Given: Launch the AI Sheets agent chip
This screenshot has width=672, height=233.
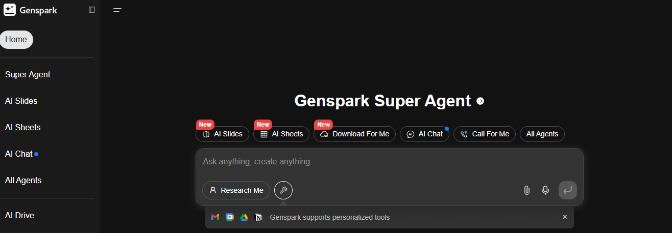Looking at the screenshot, I should 281,134.
